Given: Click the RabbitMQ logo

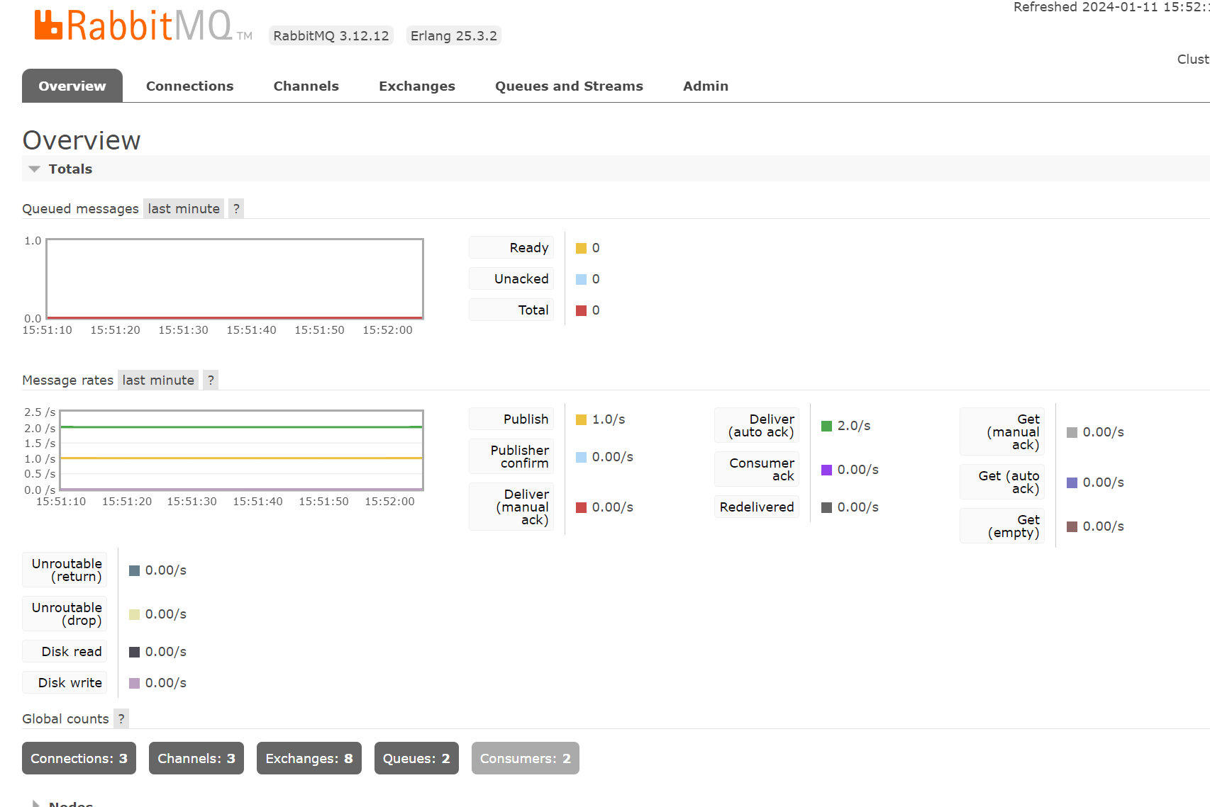Looking at the screenshot, I should click(143, 27).
